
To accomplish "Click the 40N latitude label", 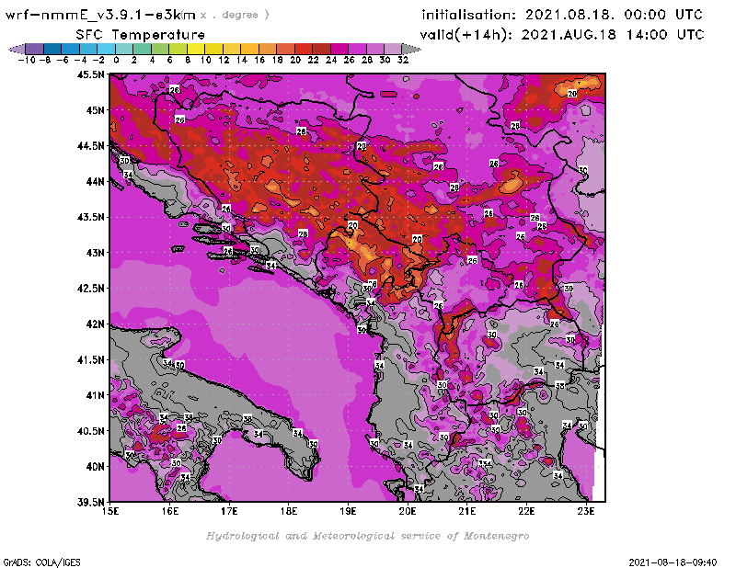I will point(95,467).
